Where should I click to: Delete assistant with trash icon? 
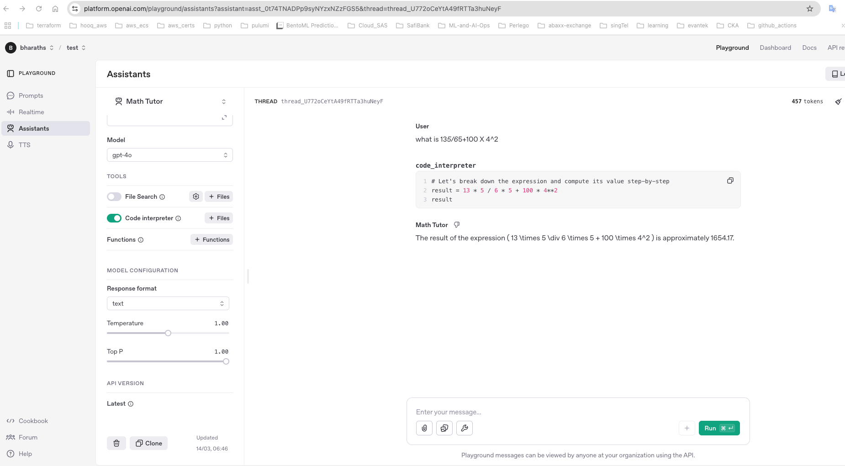(x=116, y=443)
